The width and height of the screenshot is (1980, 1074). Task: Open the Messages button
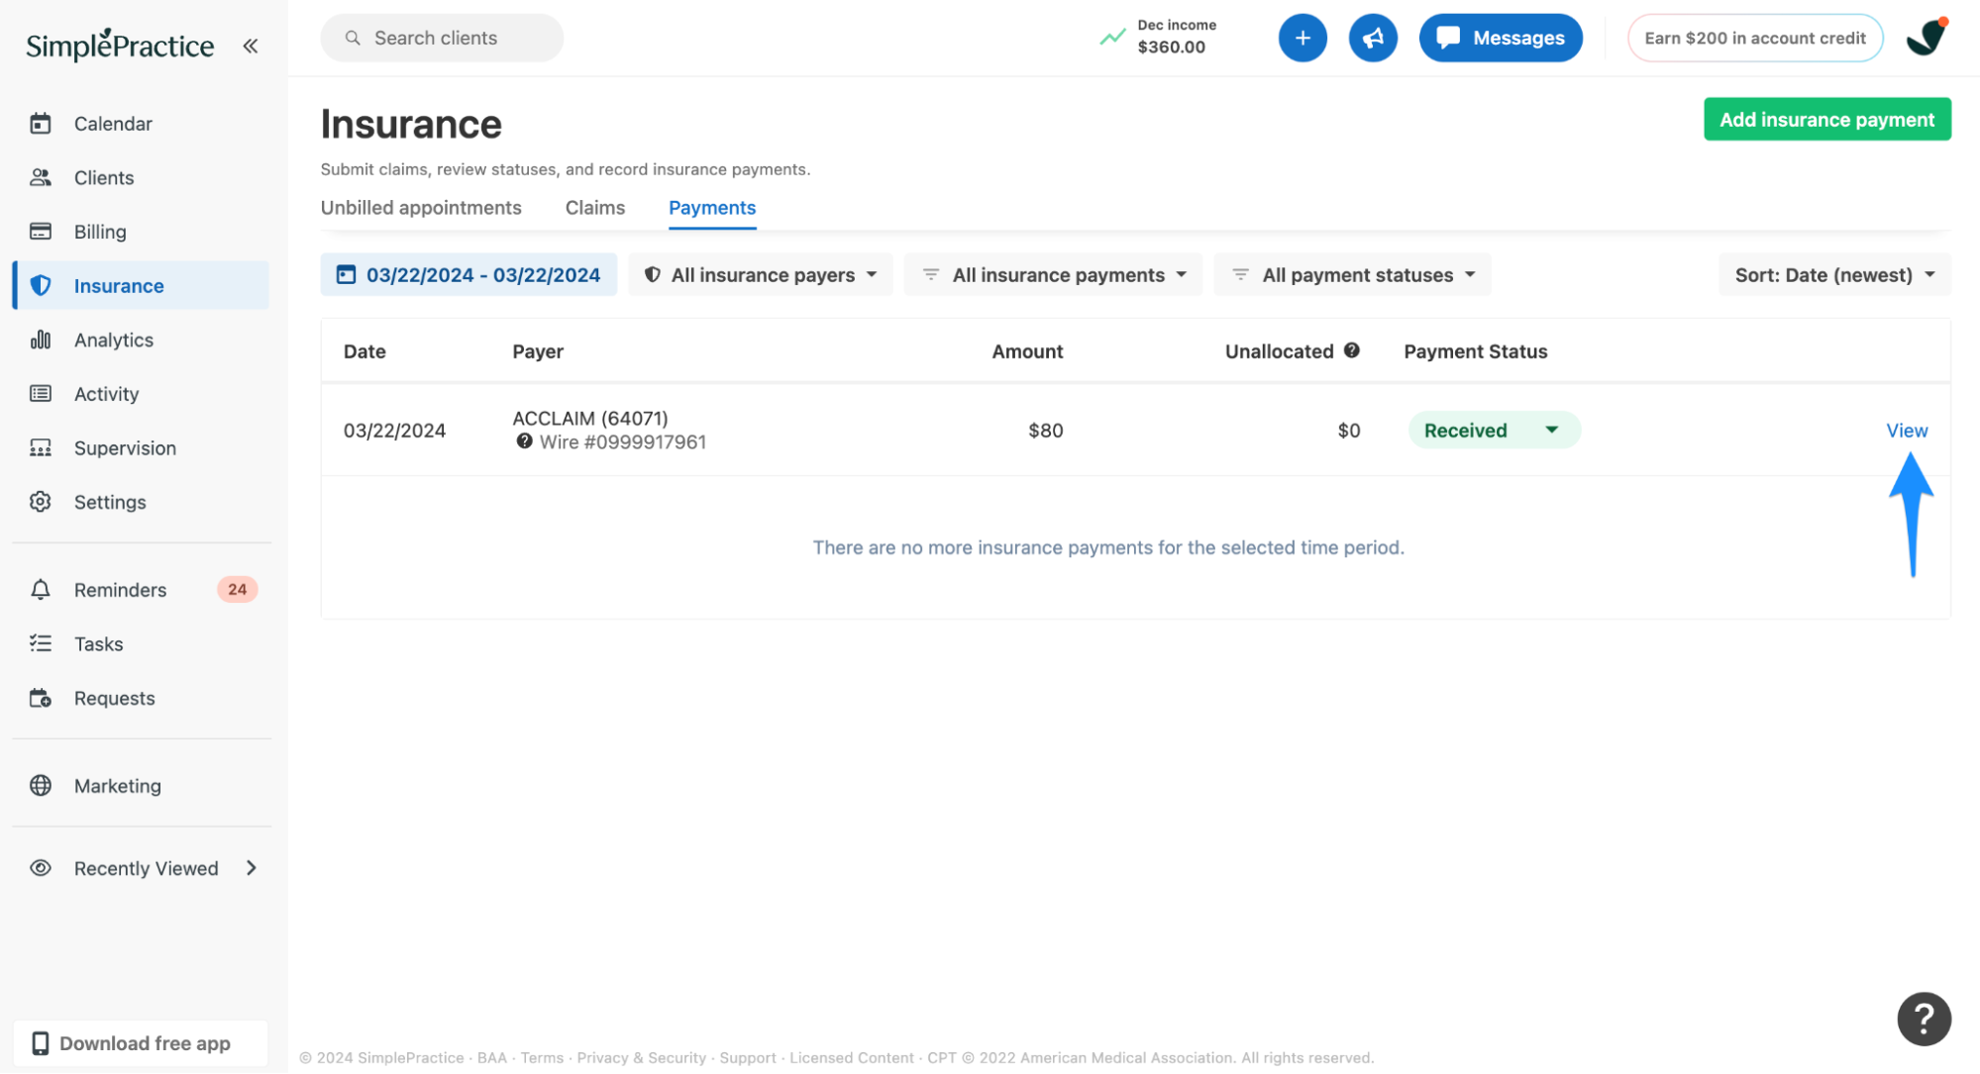click(x=1501, y=38)
